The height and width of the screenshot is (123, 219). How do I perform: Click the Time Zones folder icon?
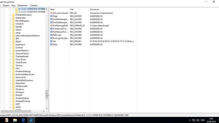pyautogui.click(x=13, y=59)
